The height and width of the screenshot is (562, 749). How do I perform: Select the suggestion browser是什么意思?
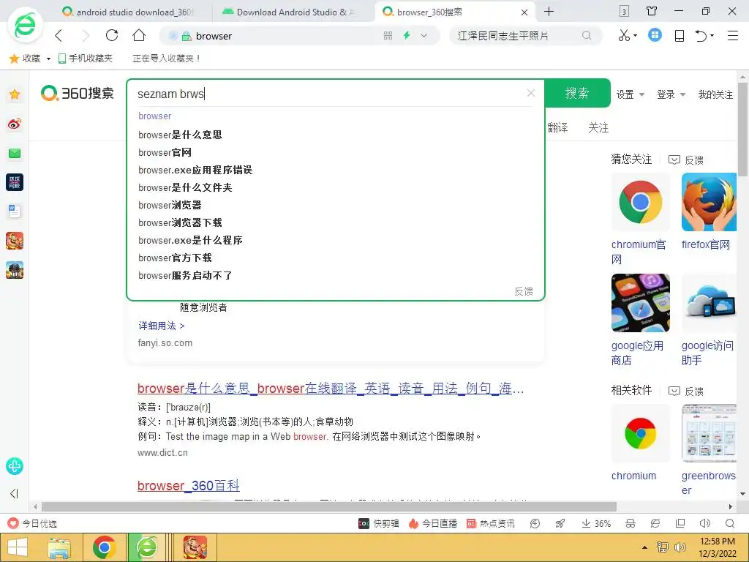point(180,135)
